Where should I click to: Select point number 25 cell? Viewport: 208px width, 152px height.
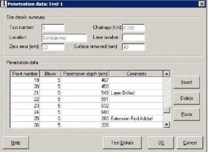tap(25, 118)
